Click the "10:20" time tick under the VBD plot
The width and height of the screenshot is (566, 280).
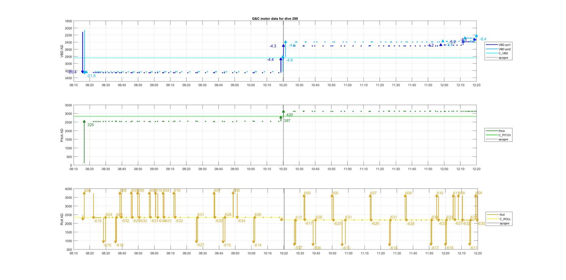pyautogui.click(x=283, y=85)
